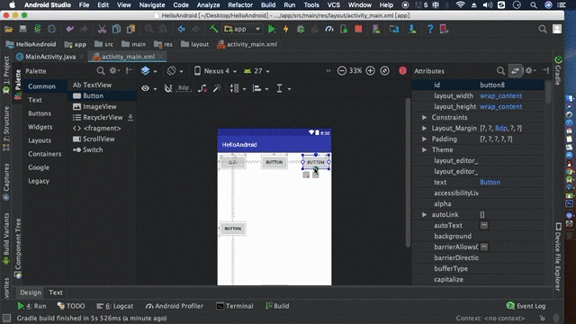Open the SDK Manager download icon
This screenshot has width=576, height=324.
[412, 29]
